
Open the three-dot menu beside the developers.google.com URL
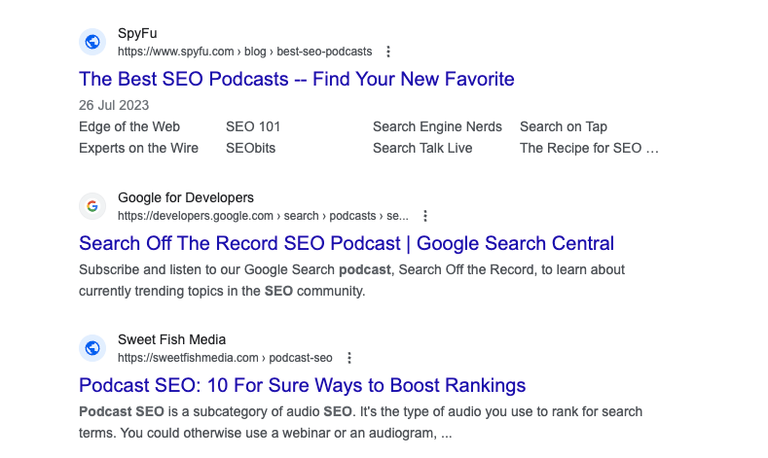click(425, 216)
